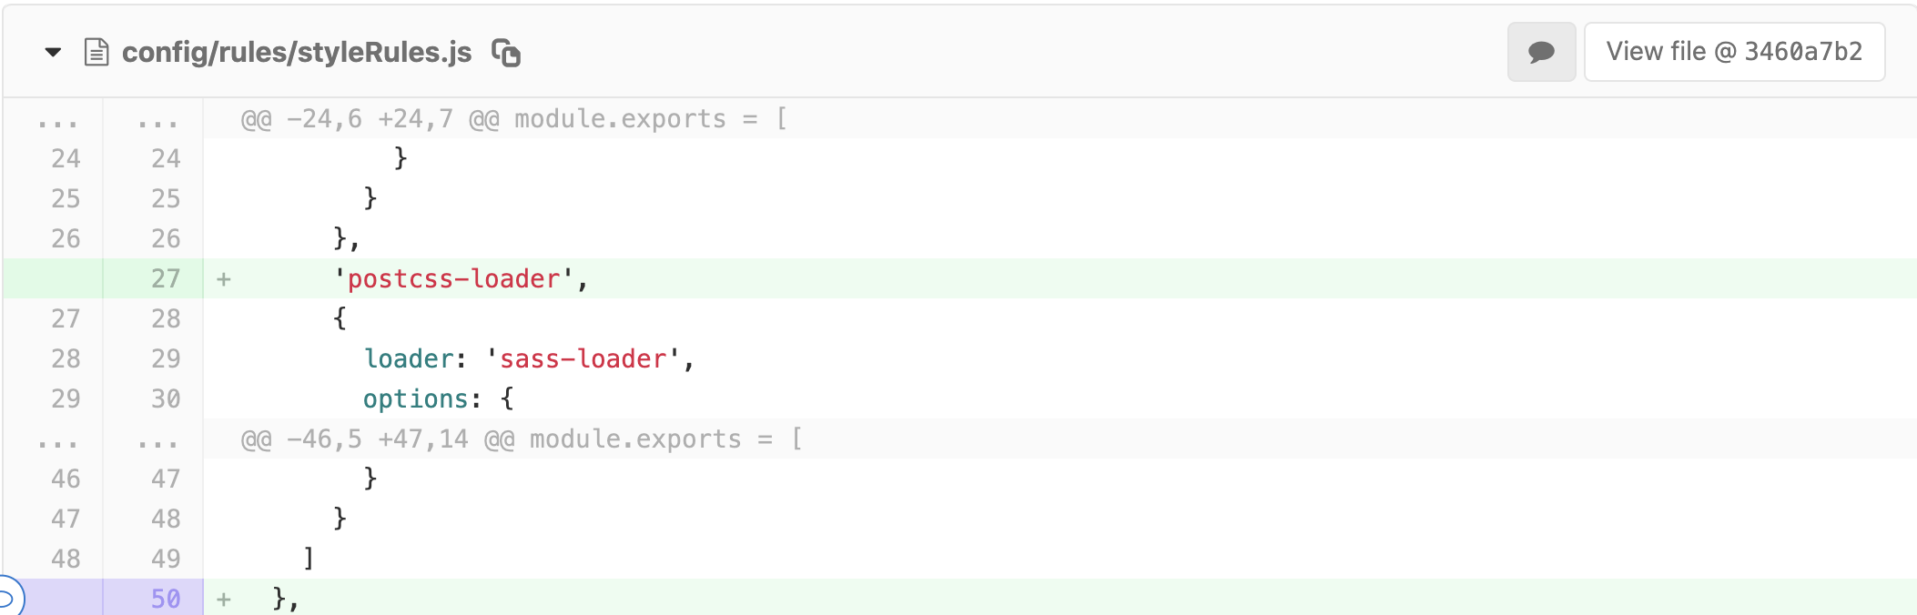This screenshot has width=1917, height=615.
Task: Collapse the styleRules.js file diff
Action: [53, 53]
